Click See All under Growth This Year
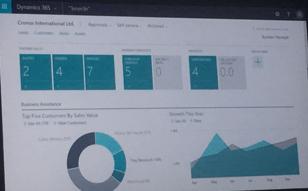Image resolution: width=308 pixels, height=191 pixels. pos(177,121)
